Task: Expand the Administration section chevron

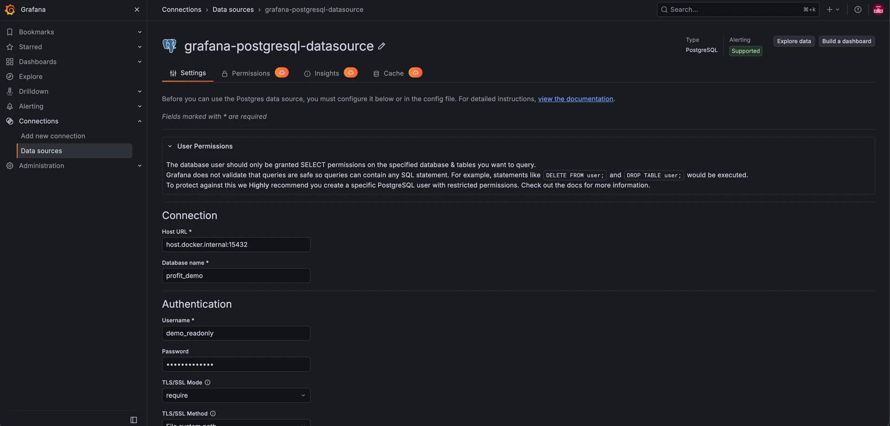Action: [140, 165]
